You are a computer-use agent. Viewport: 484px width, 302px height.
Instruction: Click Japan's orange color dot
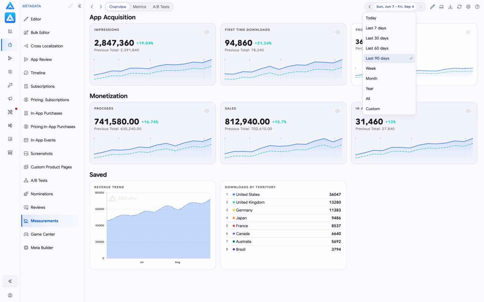point(234,218)
